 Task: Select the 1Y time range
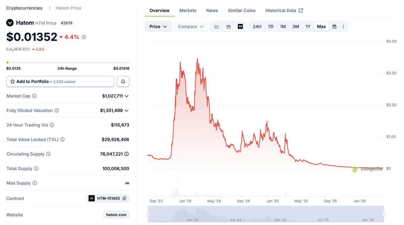[308, 27]
